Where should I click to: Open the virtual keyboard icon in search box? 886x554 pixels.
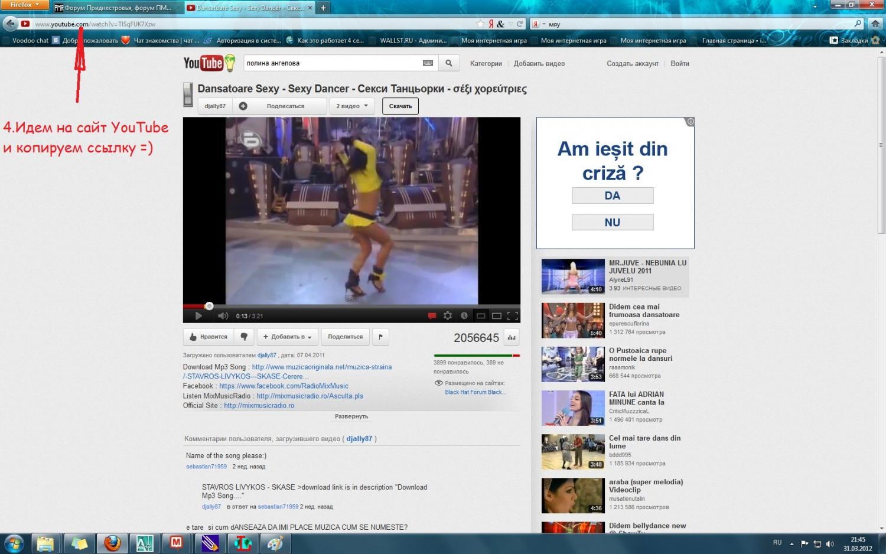[x=428, y=63]
